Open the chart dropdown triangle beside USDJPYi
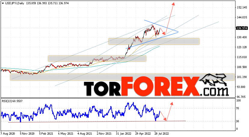 point(3,3)
